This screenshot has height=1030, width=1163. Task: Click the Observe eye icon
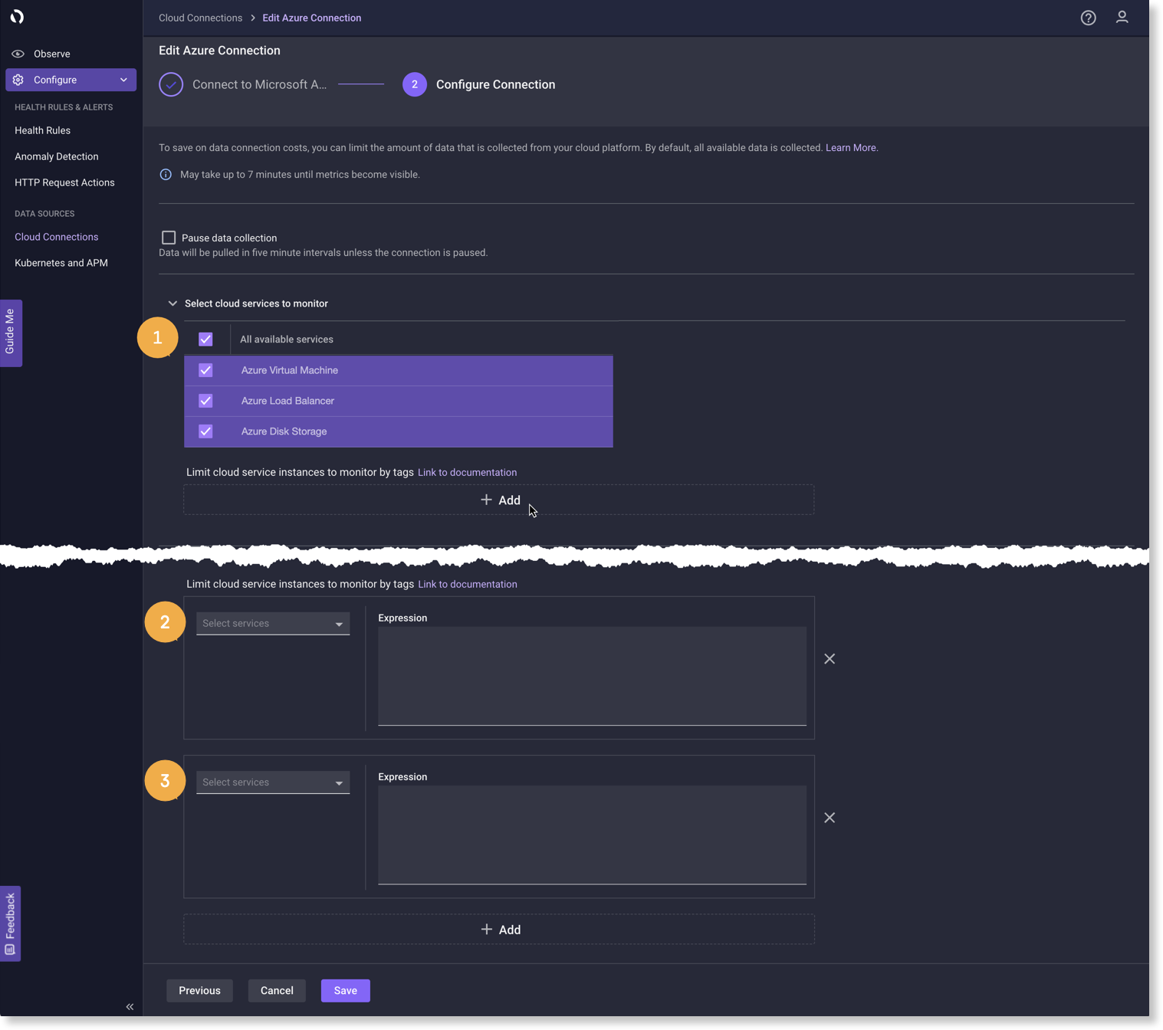18,54
